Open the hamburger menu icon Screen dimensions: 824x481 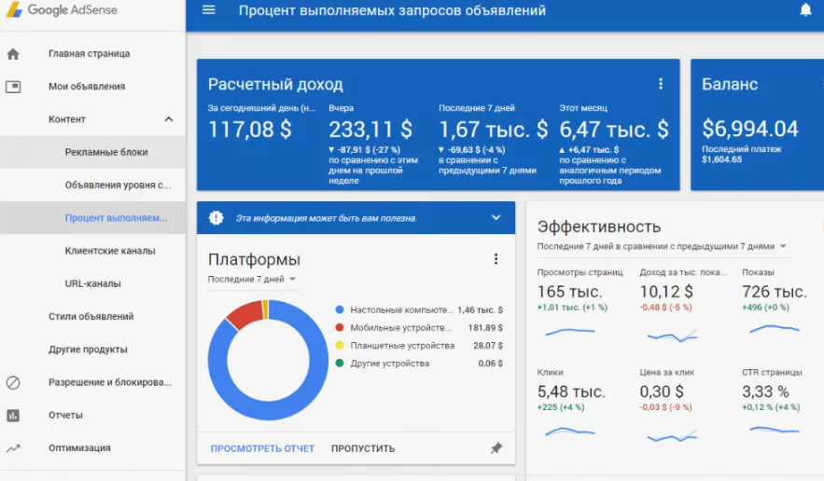[209, 10]
